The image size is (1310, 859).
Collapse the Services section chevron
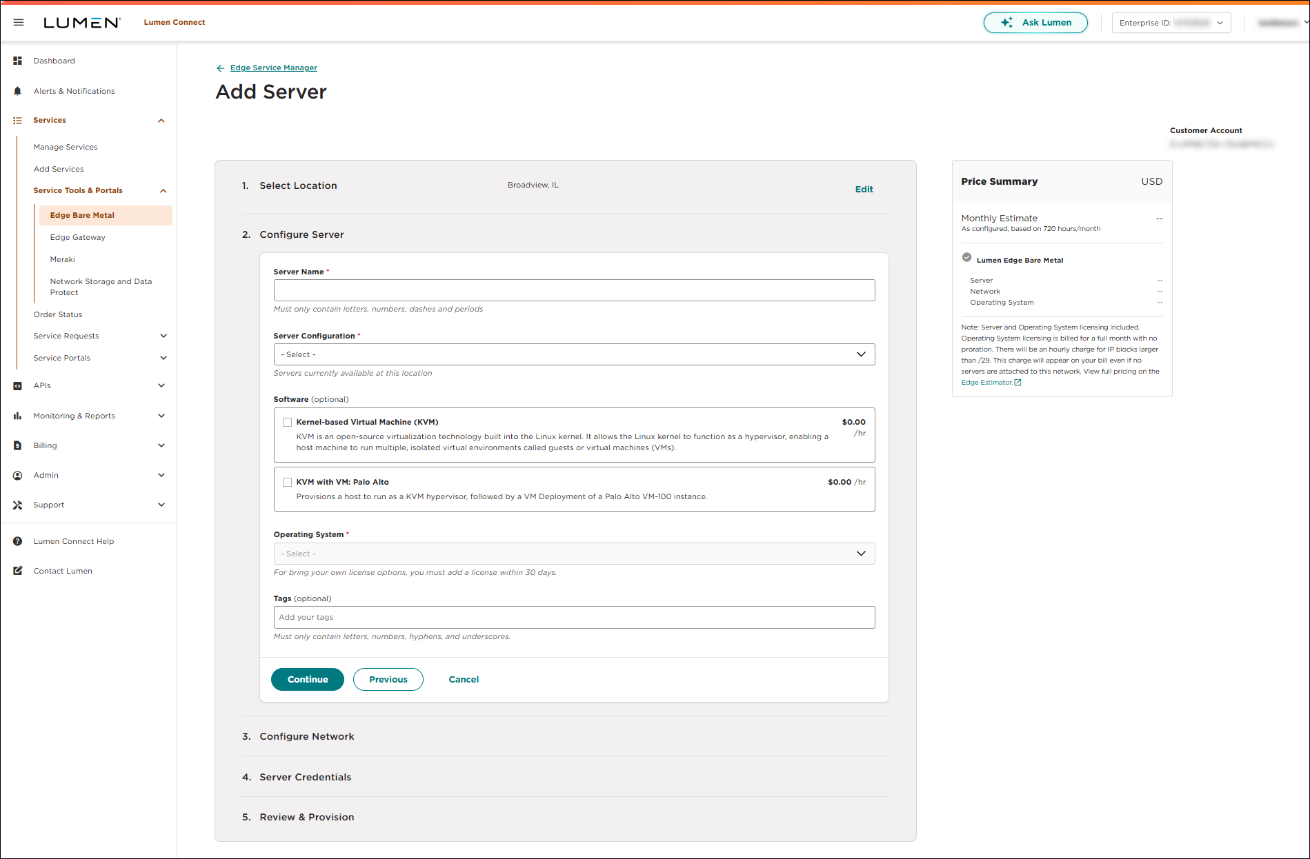[161, 121]
